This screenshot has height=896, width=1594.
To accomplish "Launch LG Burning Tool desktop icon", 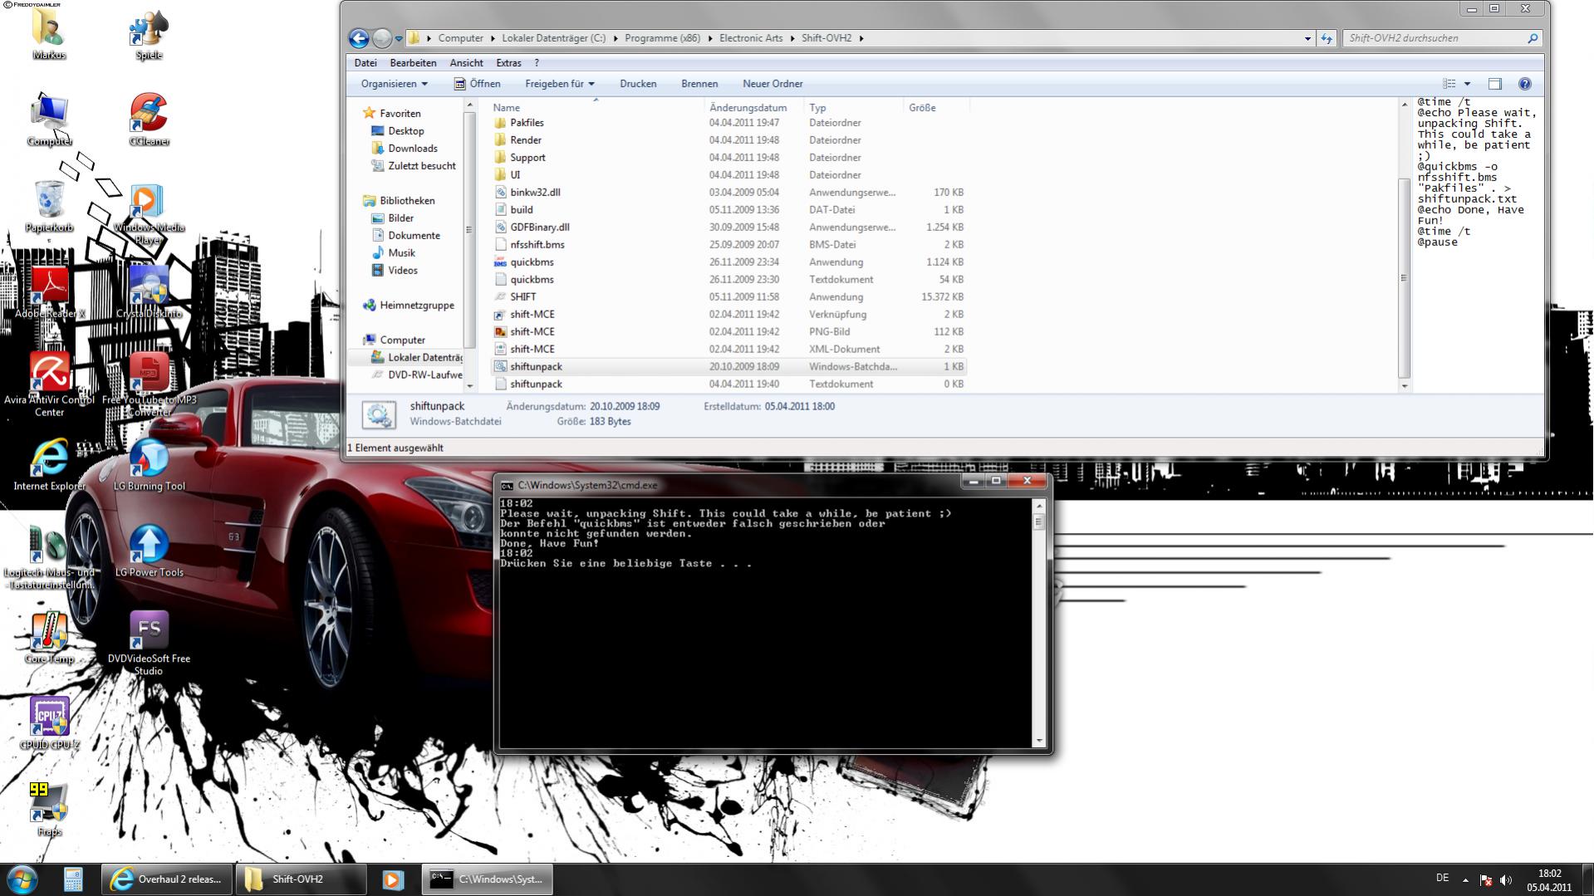I will [149, 465].
